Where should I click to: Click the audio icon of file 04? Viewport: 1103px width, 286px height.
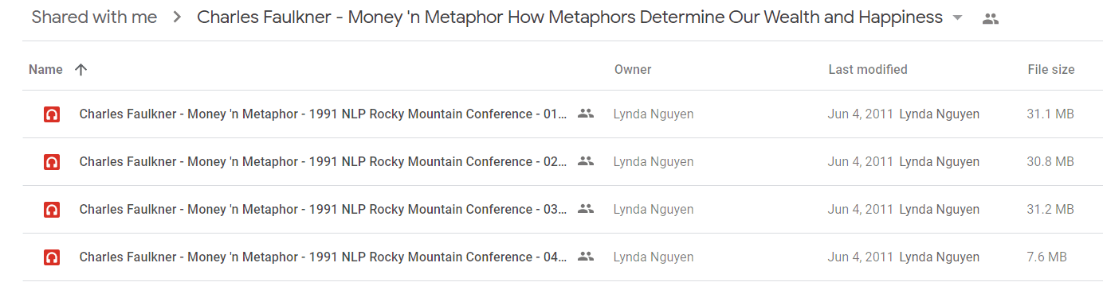coord(52,257)
